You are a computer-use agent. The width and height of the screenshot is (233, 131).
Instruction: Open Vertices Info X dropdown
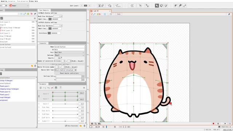pyautogui.click(x=83, y=76)
